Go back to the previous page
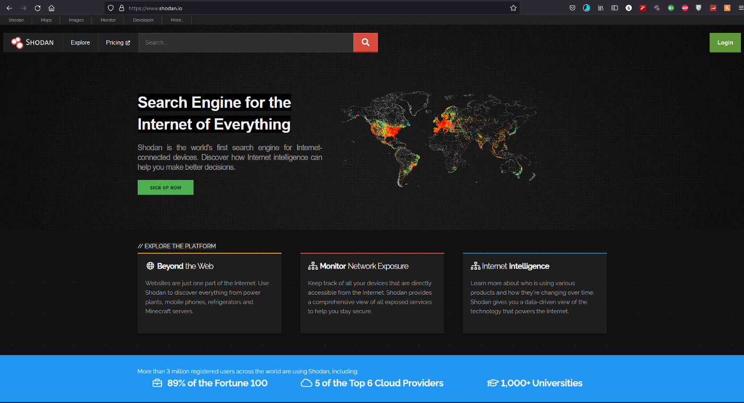Image resolution: width=744 pixels, height=403 pixels. [9, 8]
